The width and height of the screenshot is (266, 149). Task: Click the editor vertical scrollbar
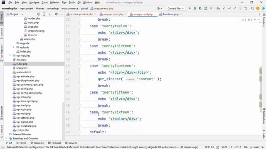[261, 89]
